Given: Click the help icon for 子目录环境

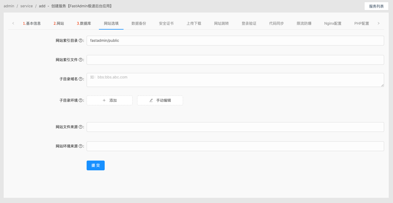Looking at the screenshot, I should click(x=81, y=100).
